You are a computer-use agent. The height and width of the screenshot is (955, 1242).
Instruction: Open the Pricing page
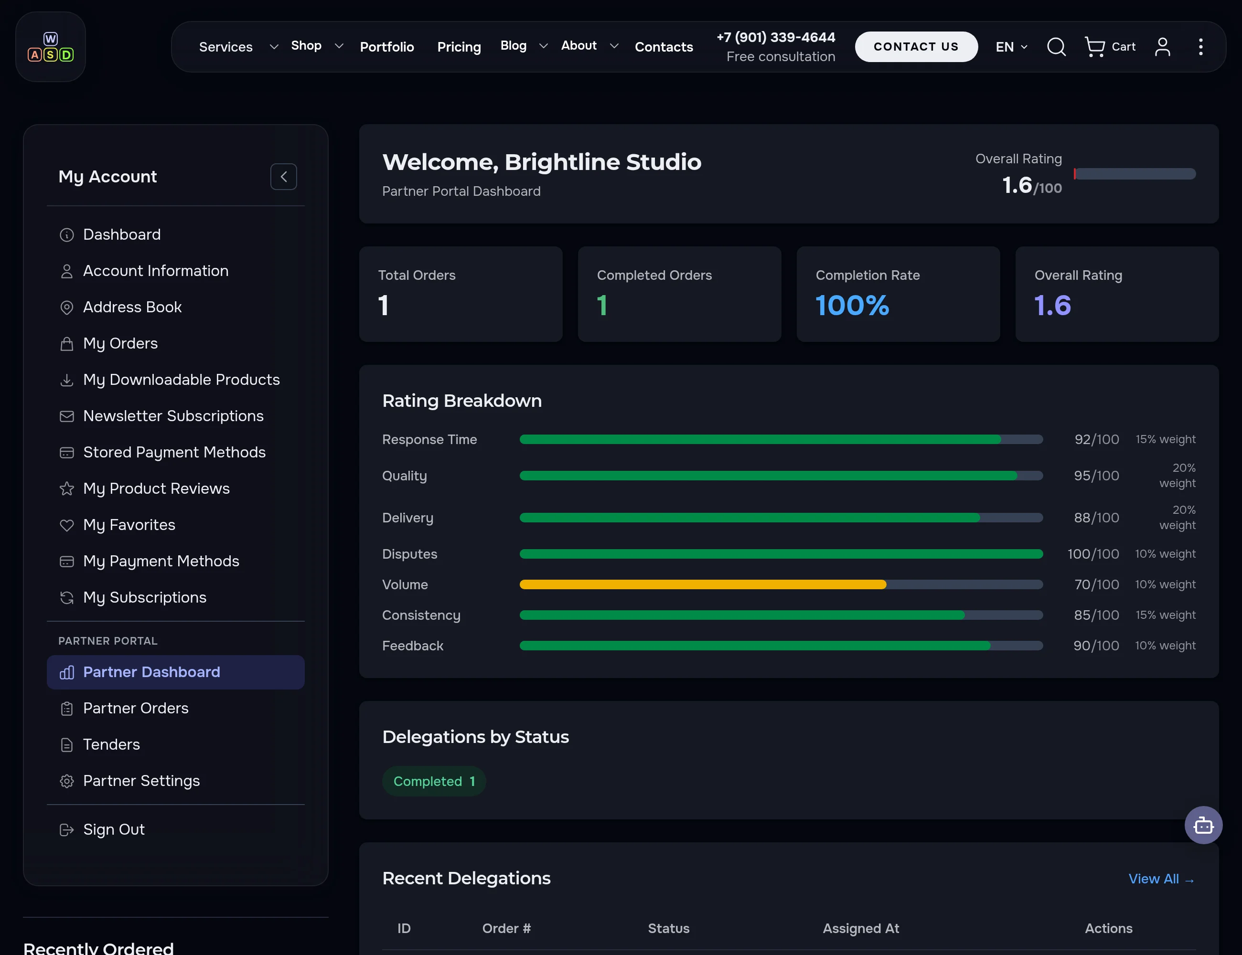(459, 47)
